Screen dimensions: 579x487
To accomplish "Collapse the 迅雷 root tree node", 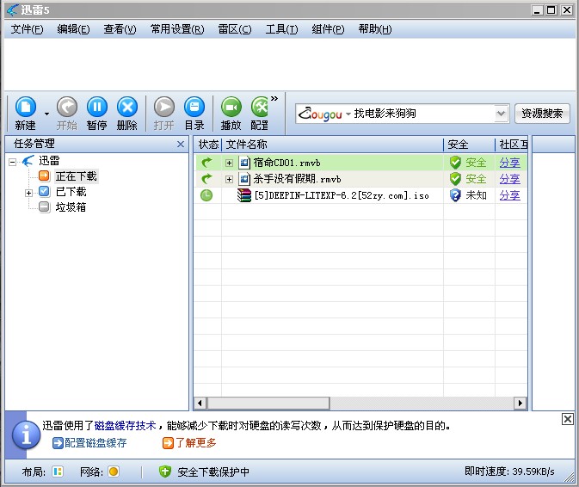I will tap(13, 162).
